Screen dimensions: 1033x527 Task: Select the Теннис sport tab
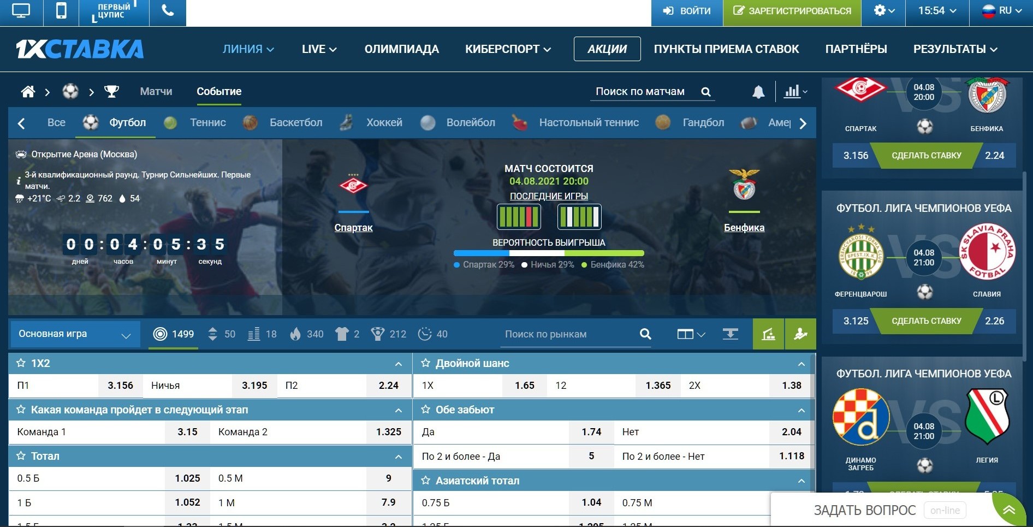pos(195,123)
